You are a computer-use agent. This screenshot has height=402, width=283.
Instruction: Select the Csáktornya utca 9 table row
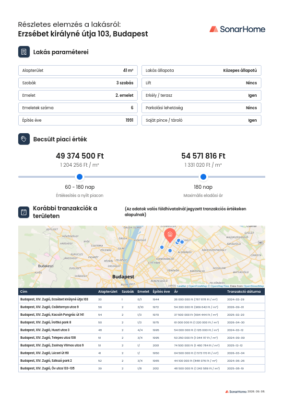[x=141, y=307]
